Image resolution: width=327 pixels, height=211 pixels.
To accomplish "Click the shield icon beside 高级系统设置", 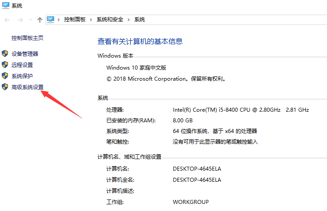I will click(5, 87).
